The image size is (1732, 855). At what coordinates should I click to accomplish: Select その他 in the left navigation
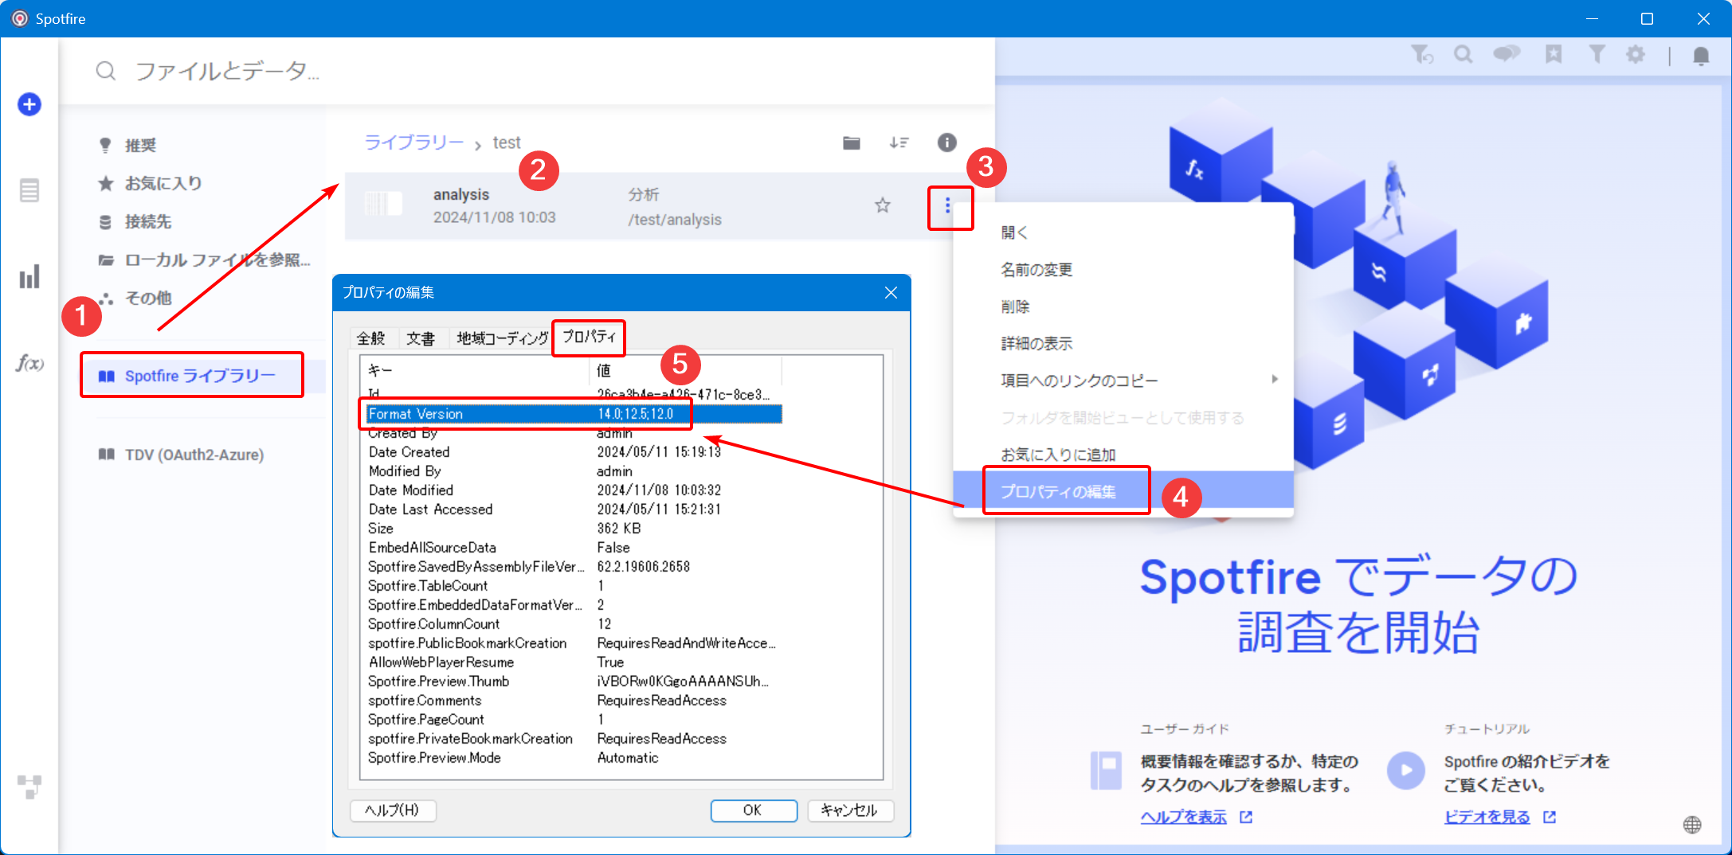tap(147, 298)
